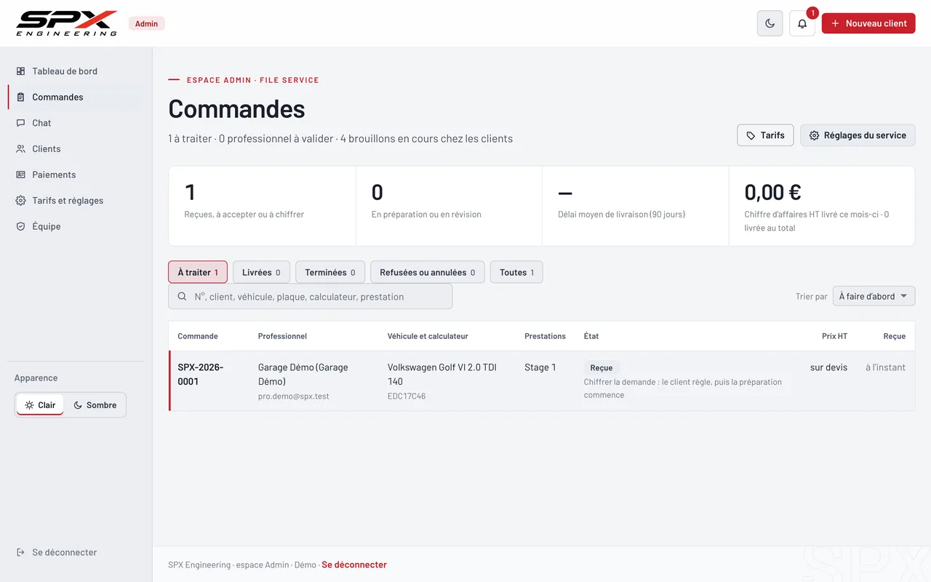Click the Stage 1 prestation cell

click(x=540, y=367)
